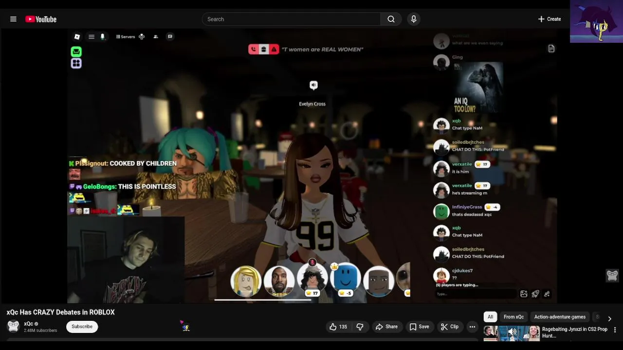Click the gamepad controls icon beside Servers
The width and height of the screenshot is (623, 350).
142,36
